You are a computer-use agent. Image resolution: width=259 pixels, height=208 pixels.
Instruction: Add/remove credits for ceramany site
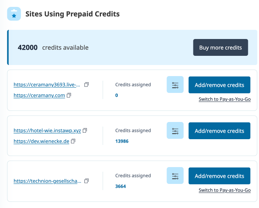tap(219, 85)
